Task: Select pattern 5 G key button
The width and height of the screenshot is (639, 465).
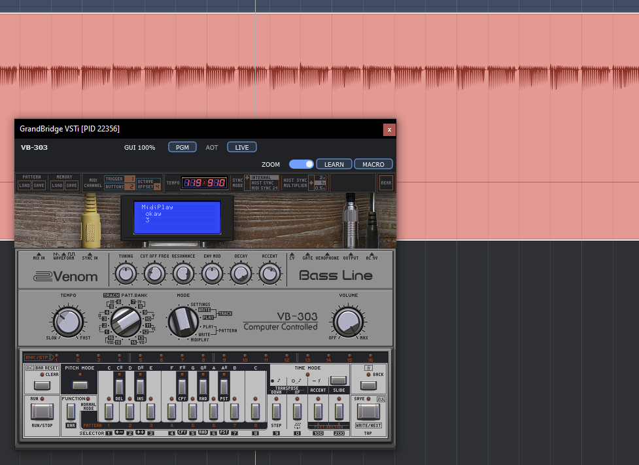Action: click(x=192, y=411)
